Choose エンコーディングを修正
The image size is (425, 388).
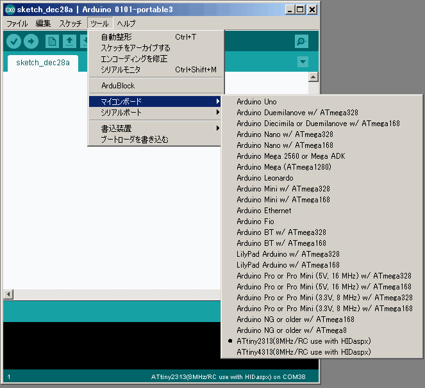[x=156, y=59]
